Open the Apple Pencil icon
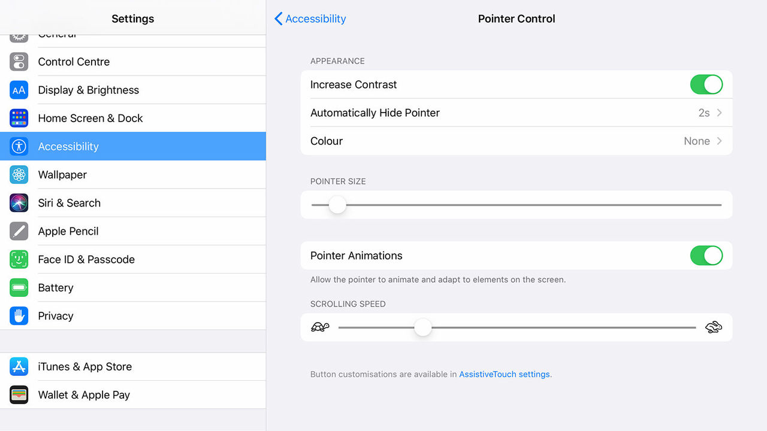Screen dimensions: 767x431 (x=19, y=231)
